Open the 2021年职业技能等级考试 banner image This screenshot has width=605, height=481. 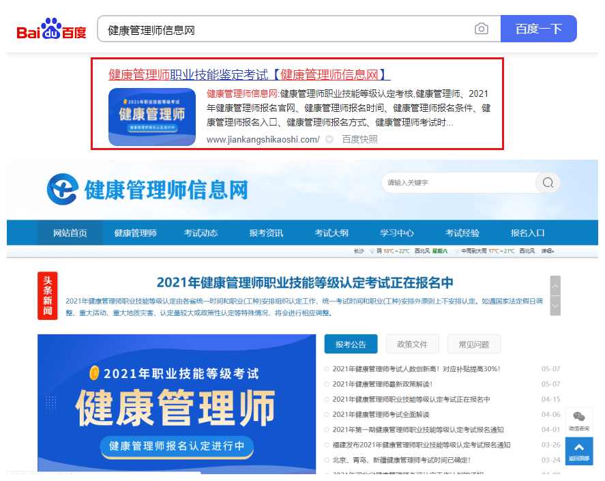pyautogui.click(x=177, y=403)
